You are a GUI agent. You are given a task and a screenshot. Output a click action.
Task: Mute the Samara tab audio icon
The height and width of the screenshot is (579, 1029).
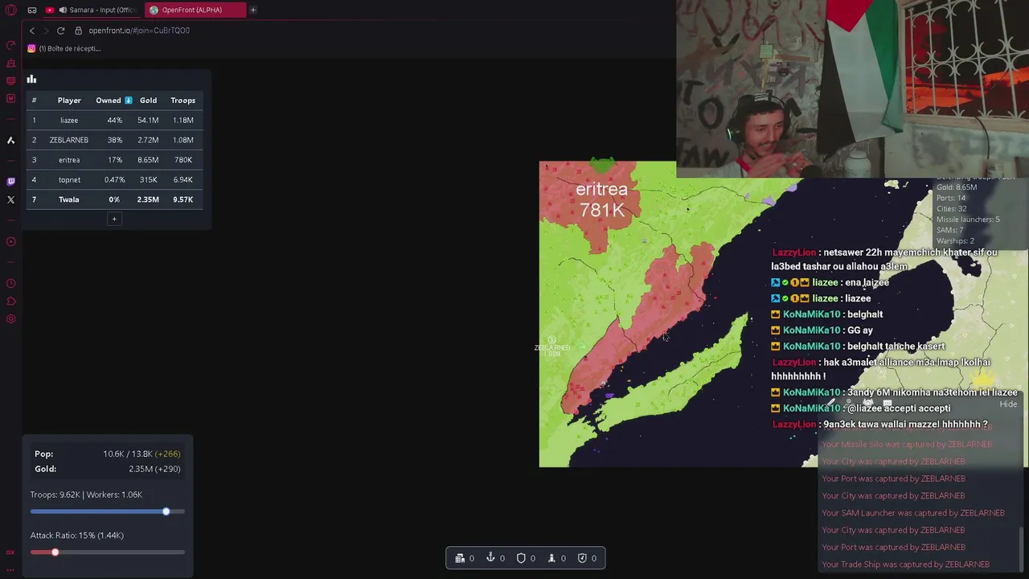[x=63, y=10]
